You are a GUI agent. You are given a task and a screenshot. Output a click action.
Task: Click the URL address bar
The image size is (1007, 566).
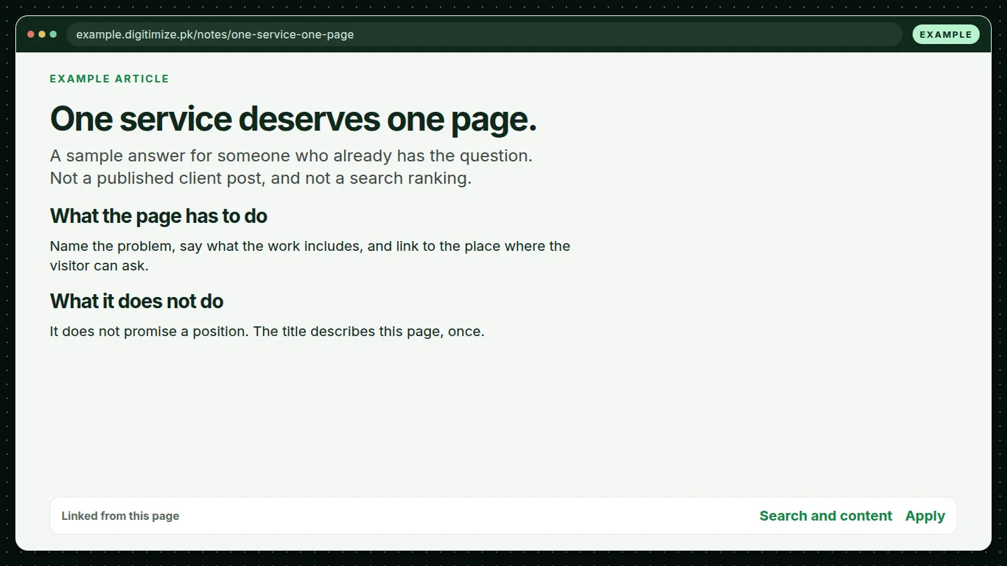(x=484, y=34)
